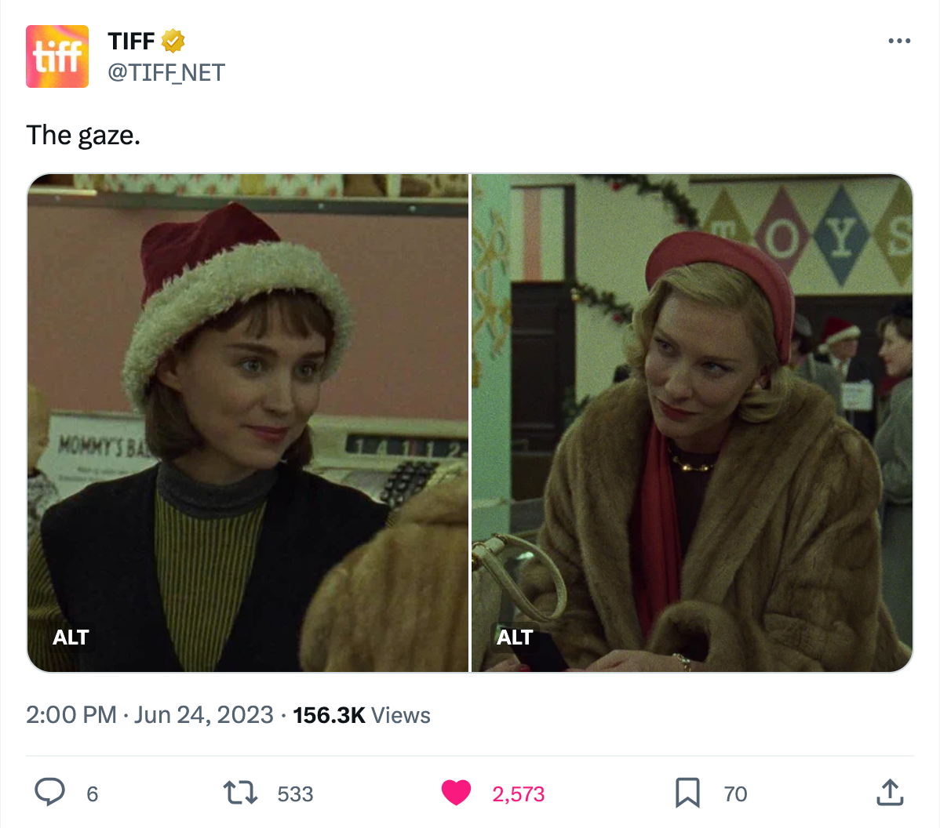The height and width of the screenshot is (828, 940).
Task: Open the left photo with Santa hat
Action: pyautogui.click(x=248, y=423)
